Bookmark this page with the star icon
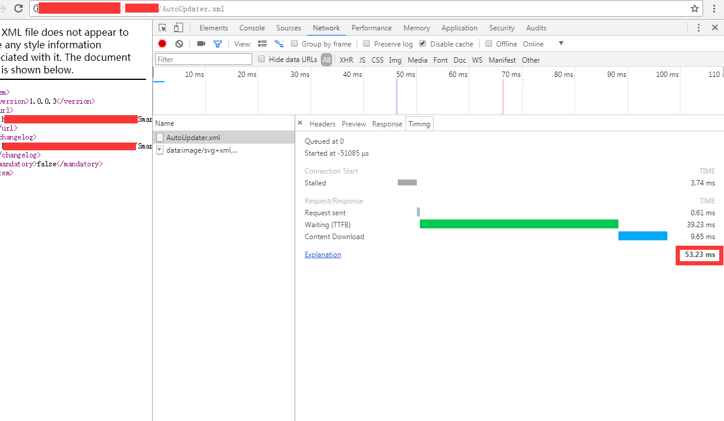Screen dimensions: 724x421 pyautogui.click(x=695, y=8)
